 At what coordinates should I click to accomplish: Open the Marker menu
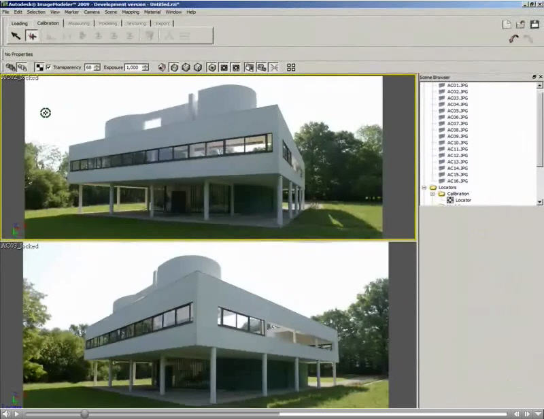coord(71,12)
